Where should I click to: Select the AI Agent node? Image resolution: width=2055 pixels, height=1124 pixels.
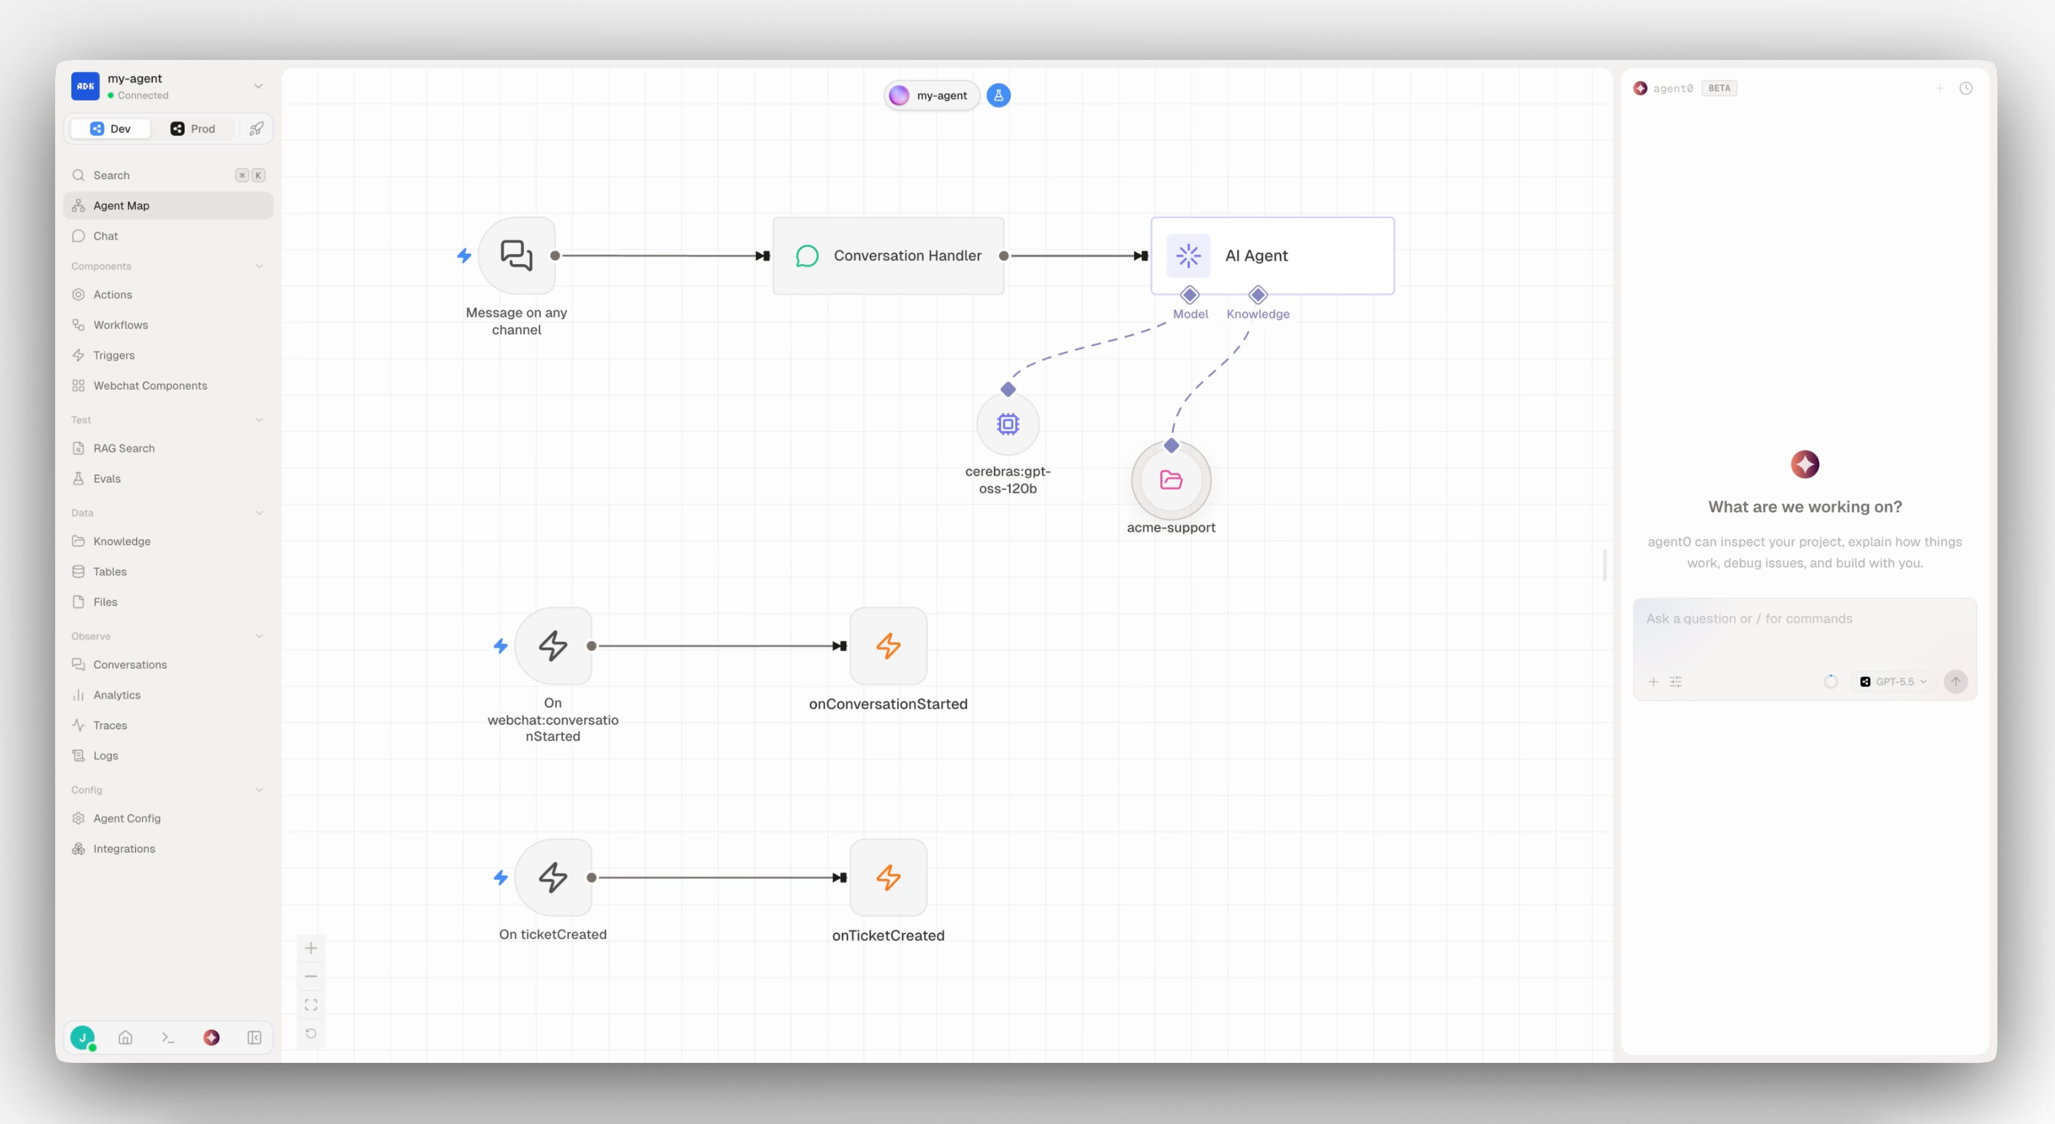pos(1273,256)
